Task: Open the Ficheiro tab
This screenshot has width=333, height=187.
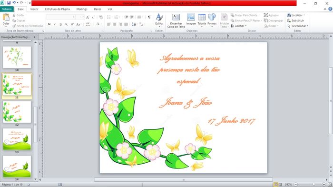Action: click(x=7, y=9)
